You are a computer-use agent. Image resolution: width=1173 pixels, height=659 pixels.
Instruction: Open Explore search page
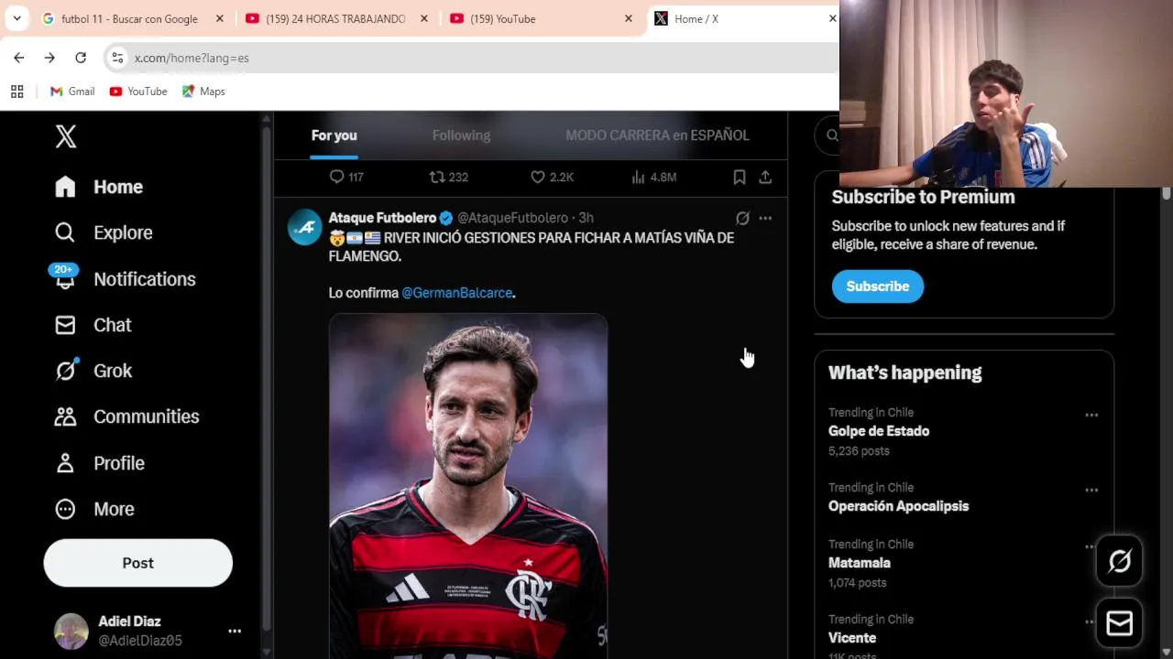coord(104,232)
